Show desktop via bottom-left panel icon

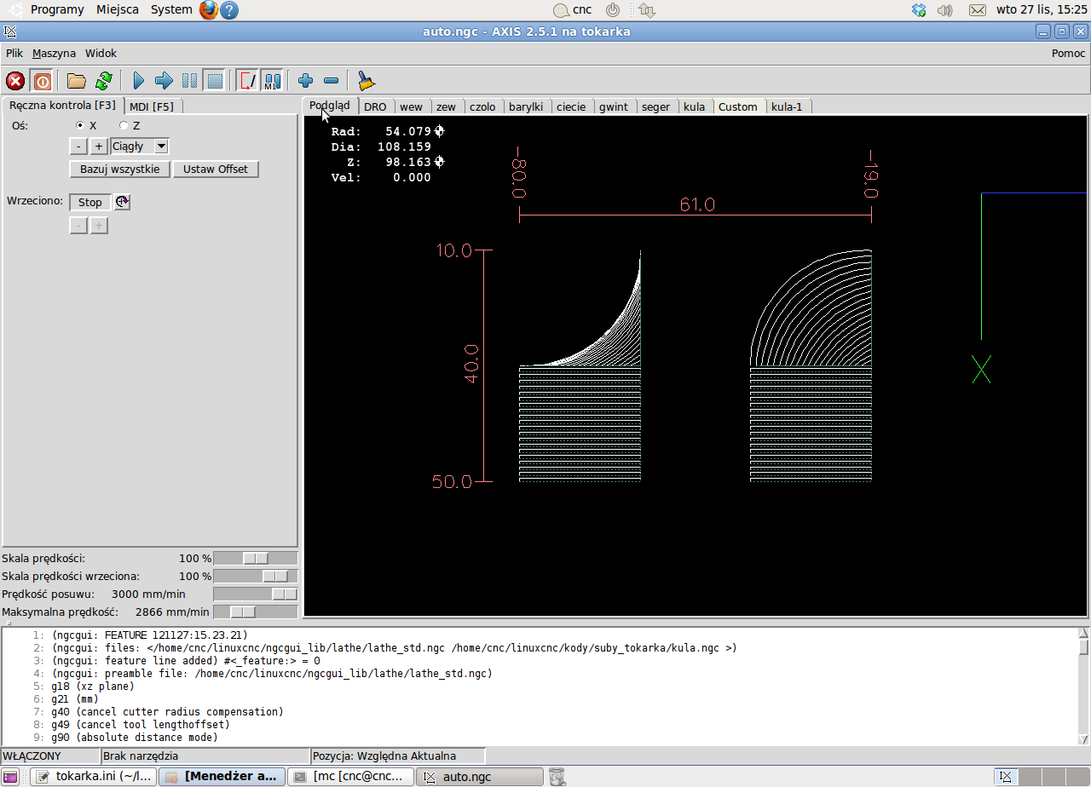(x=10, y=777)
